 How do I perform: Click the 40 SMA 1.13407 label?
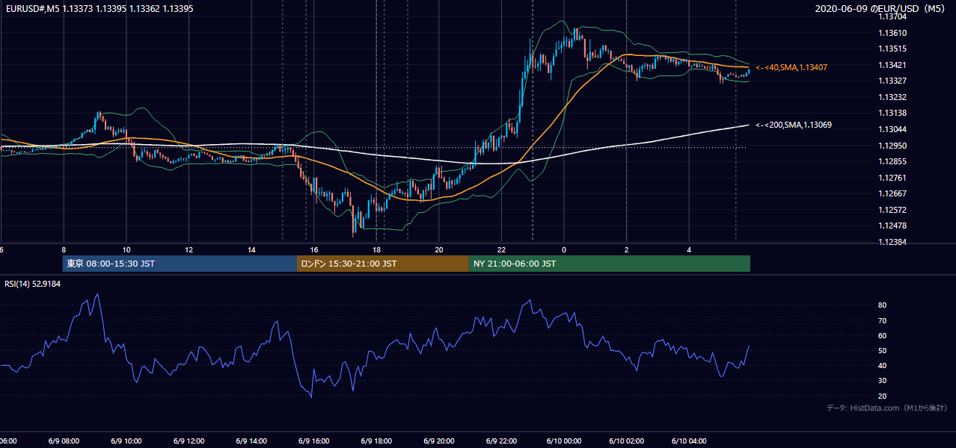(x=791, y=67)
